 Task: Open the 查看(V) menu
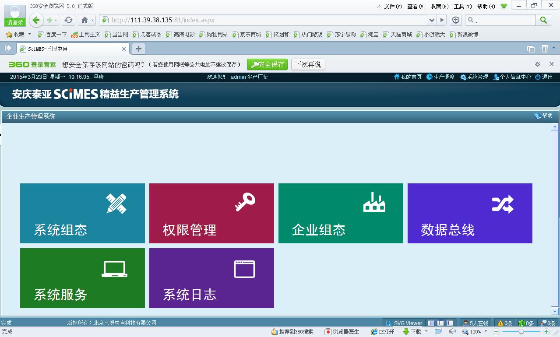point(416,7)
